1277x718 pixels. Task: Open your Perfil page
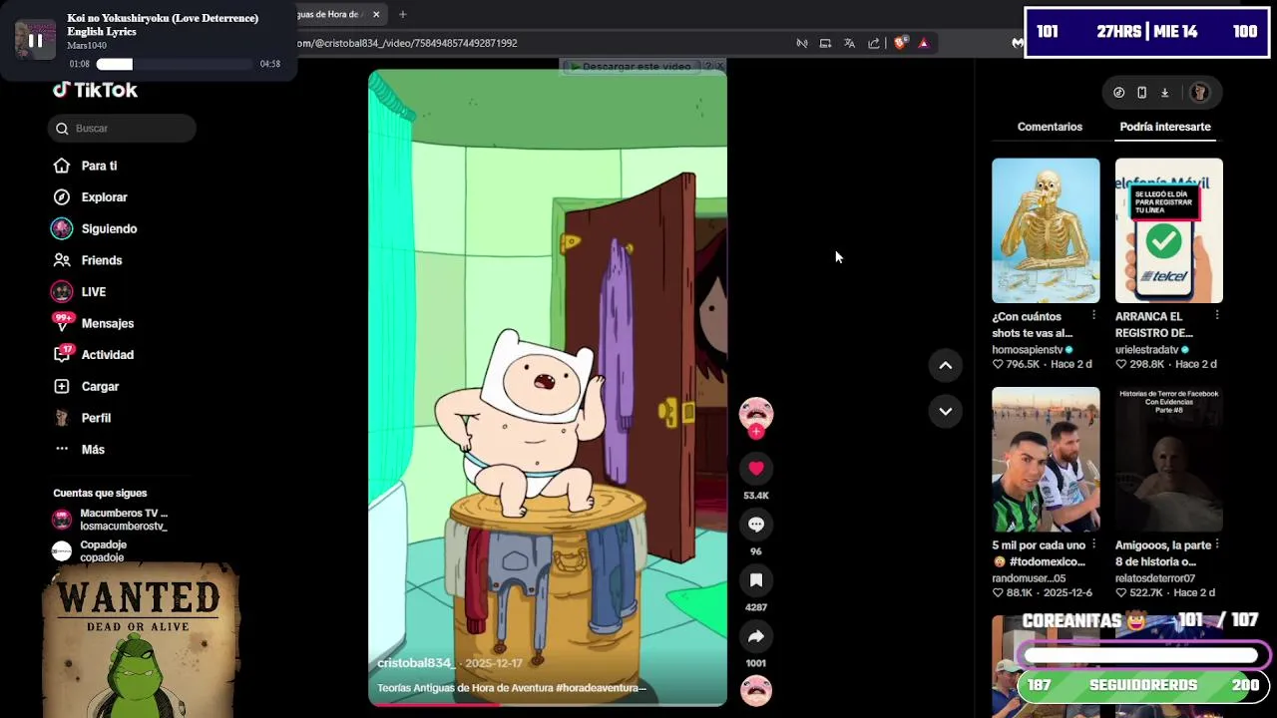[96, 418]
